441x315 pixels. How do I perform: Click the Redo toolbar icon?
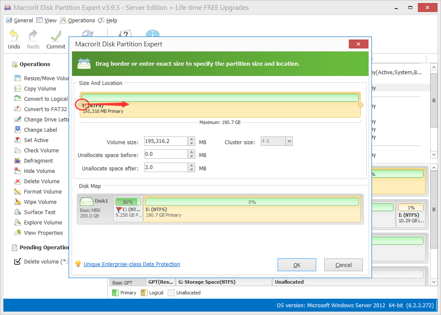(x=33, y=36)
